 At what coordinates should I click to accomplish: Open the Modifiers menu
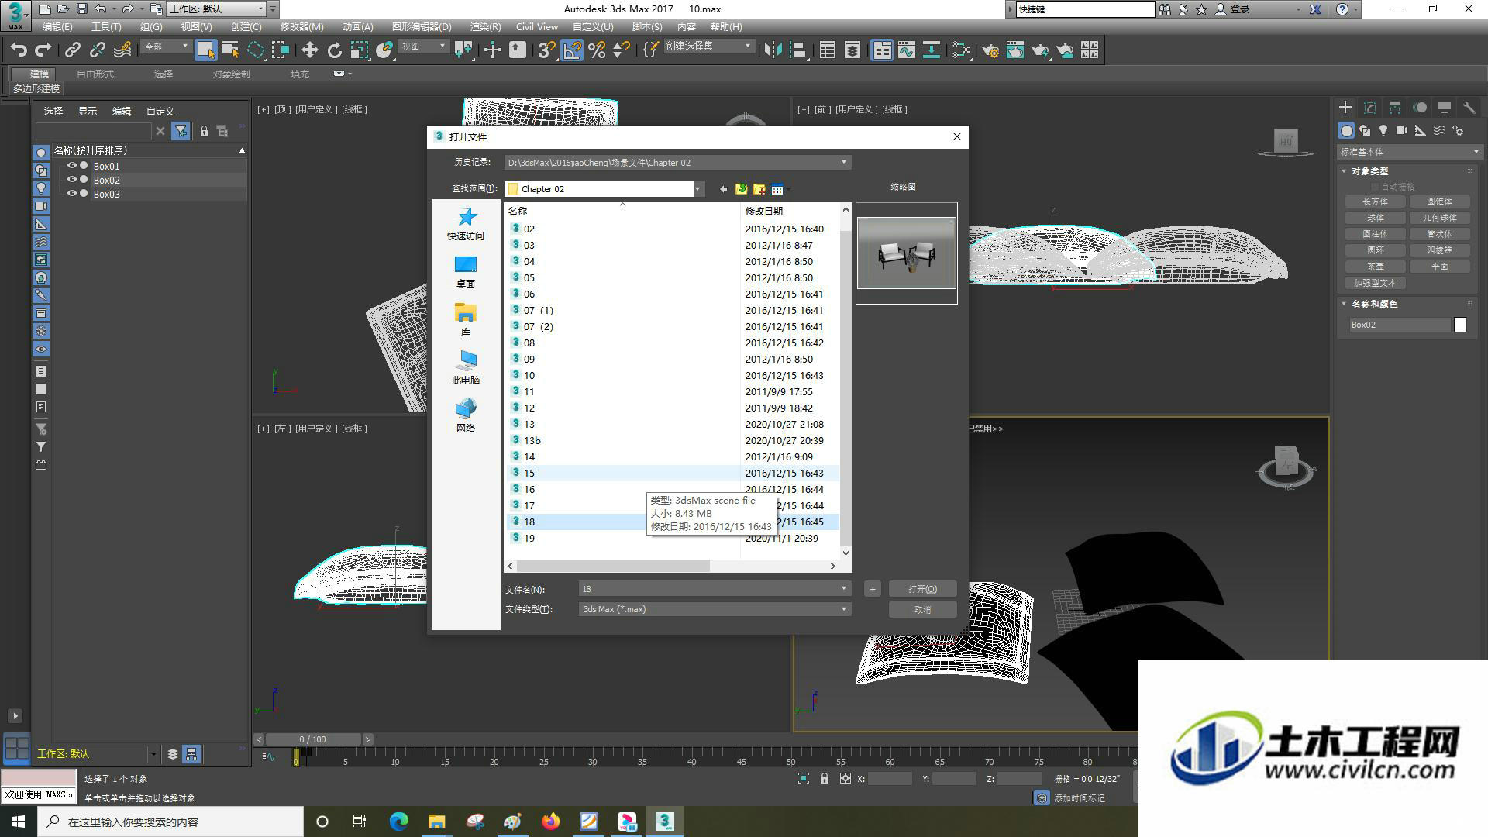301,27
